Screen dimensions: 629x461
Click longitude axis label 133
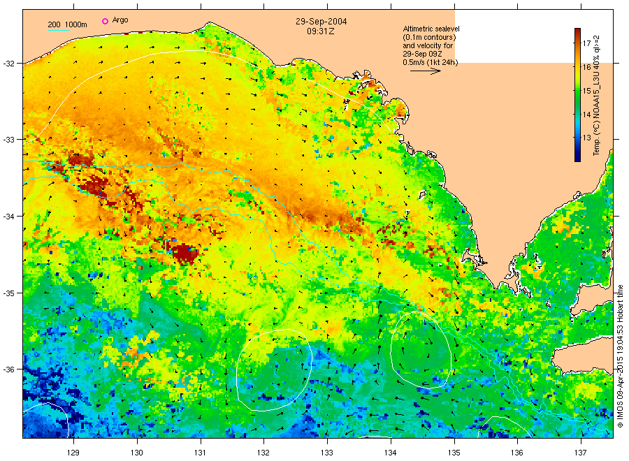pyautogui.click(x=327, y=453)
